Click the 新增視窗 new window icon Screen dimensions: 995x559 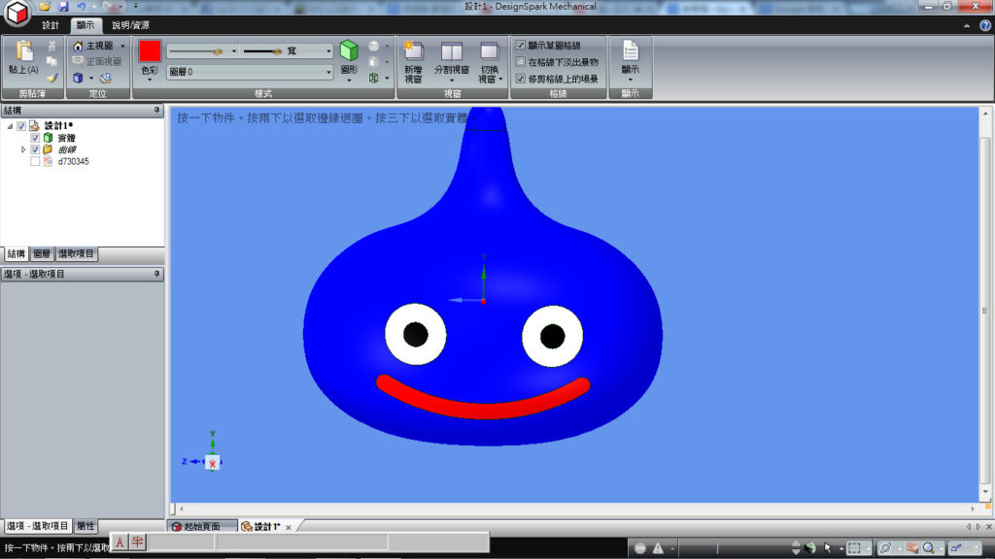(x=413, y=52)
